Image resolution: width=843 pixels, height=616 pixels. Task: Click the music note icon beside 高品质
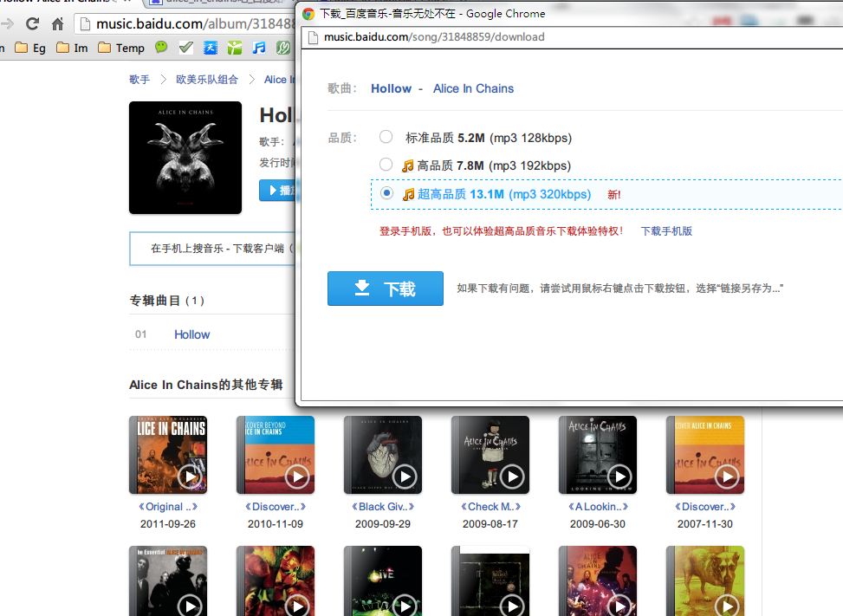(x=408, y=165)
